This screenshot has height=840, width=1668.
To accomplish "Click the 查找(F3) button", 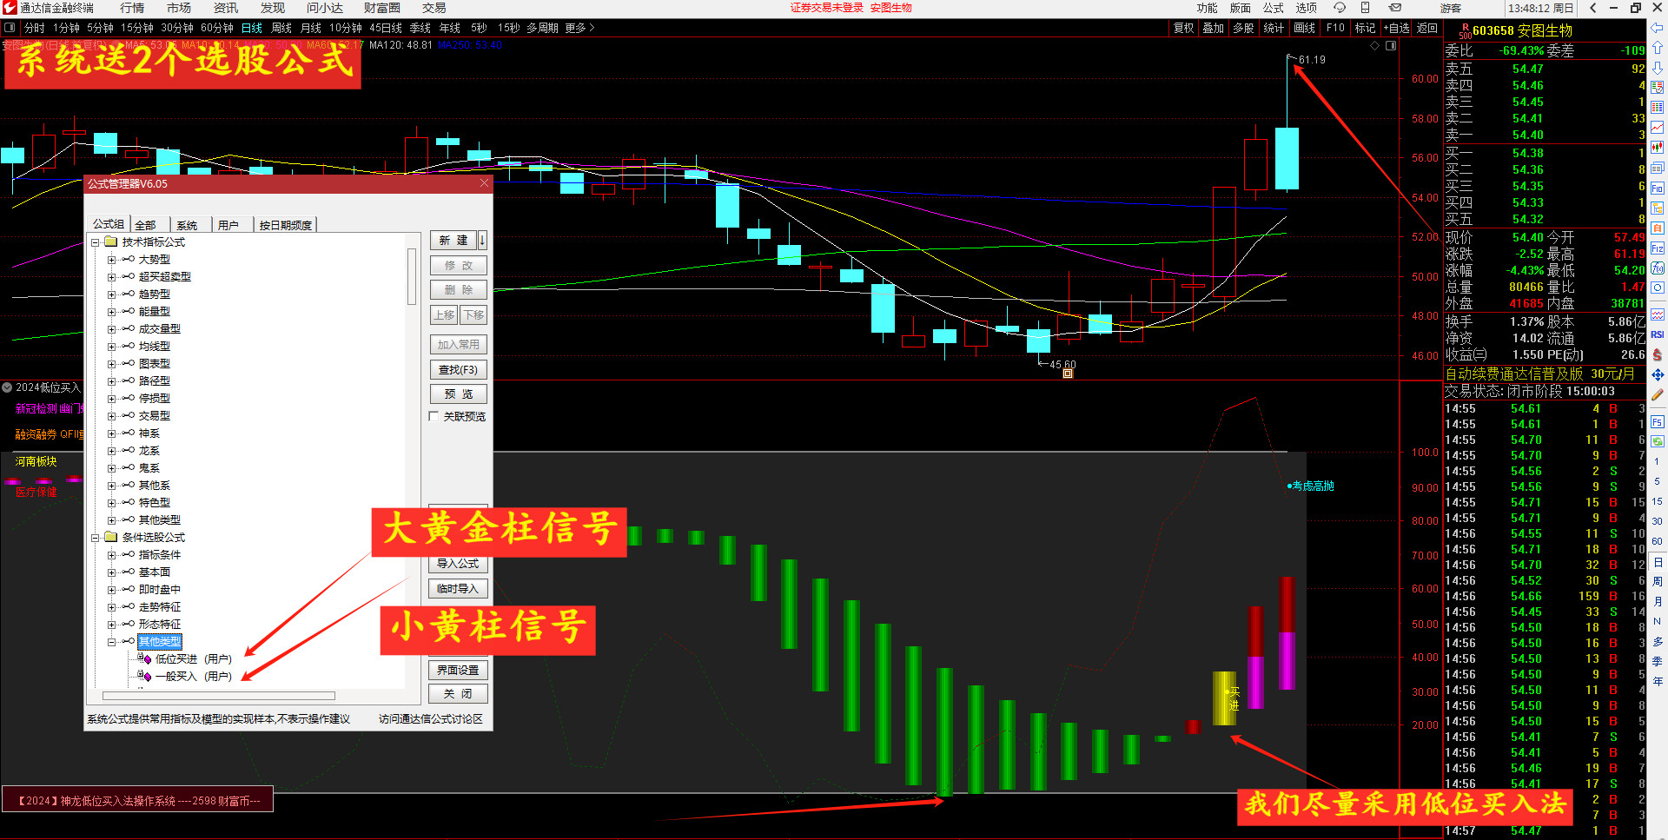I will tap(458, 370).
